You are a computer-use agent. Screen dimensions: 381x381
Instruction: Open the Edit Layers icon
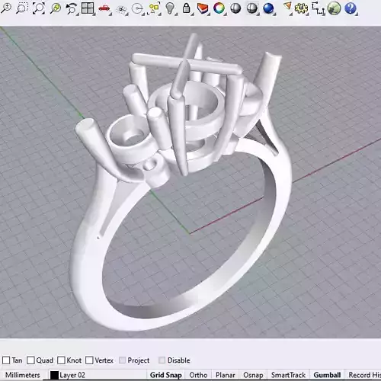203,8
